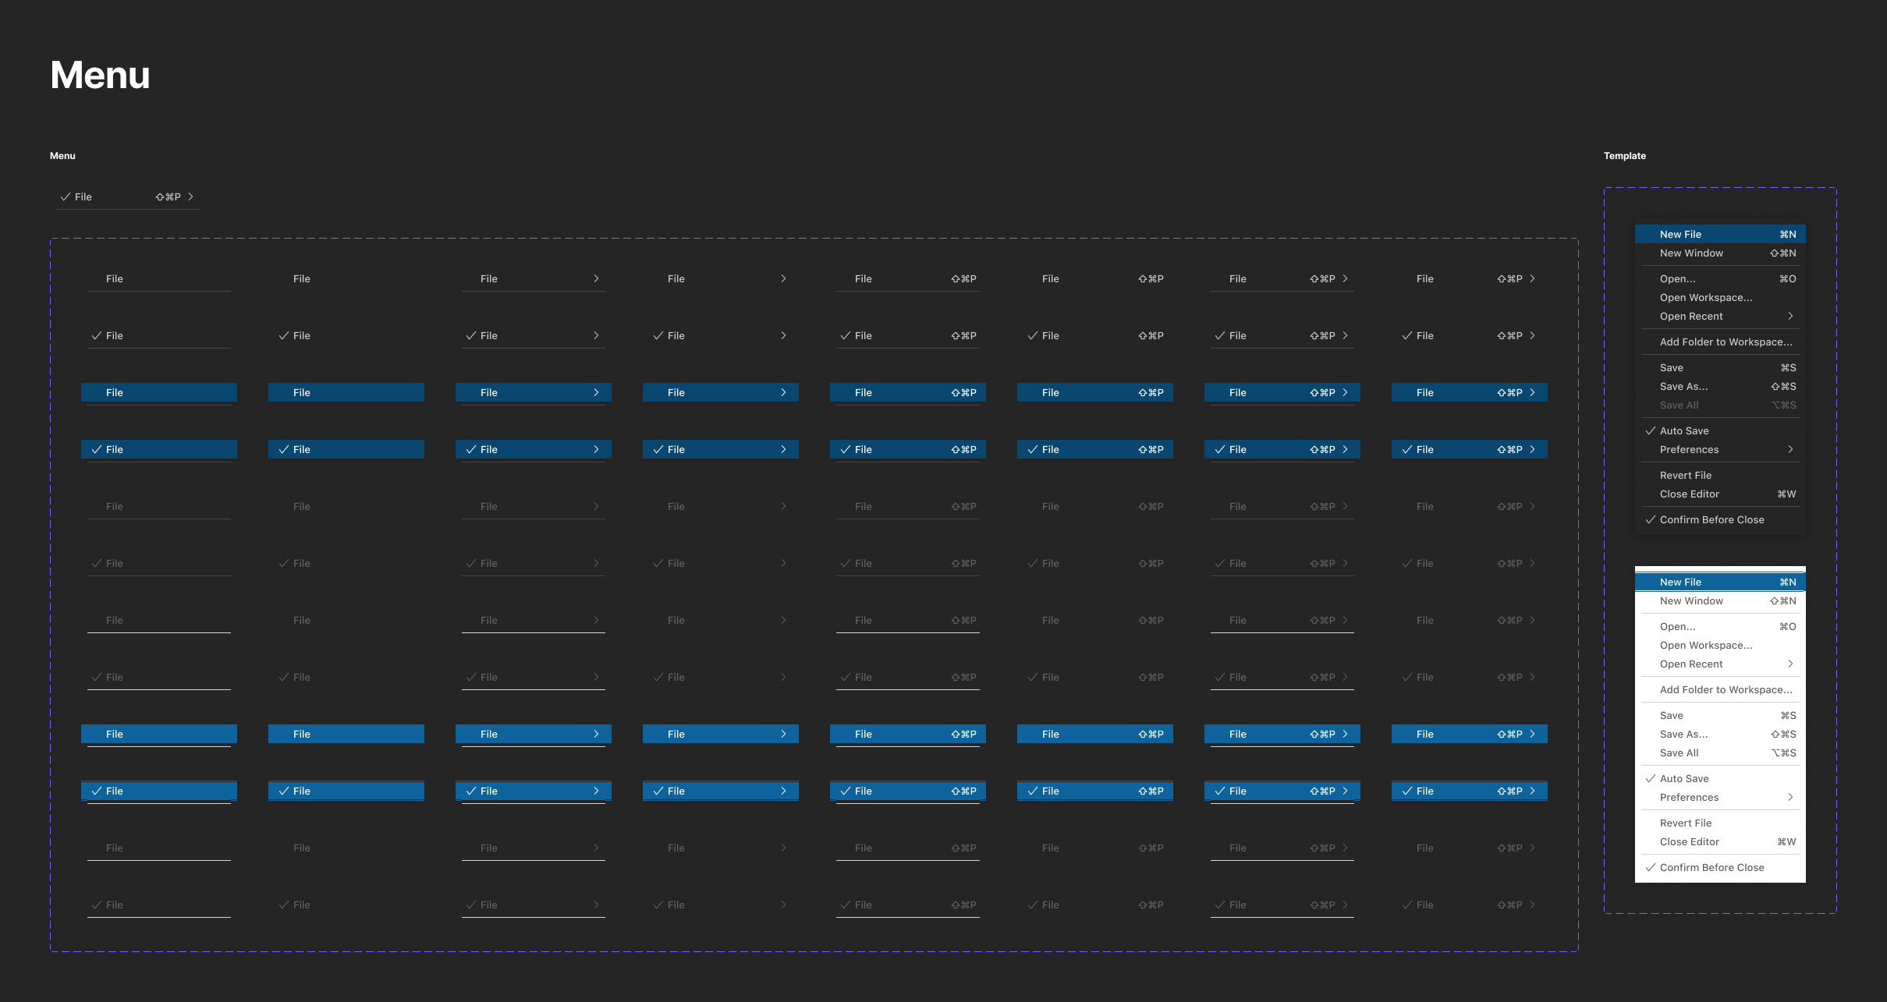Click ⌘N shortcut on highlighted New File, light template
The height and width of the screenshot is (1002, 1887).
click(1787, 582)
